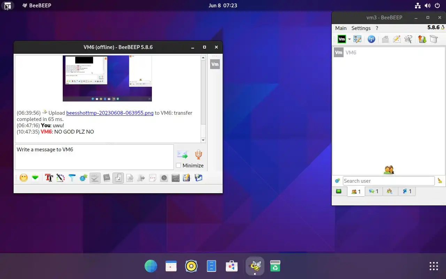Switch to the blue pin saved chats tab
The image size is (446, 279).
pyautogui.click(x=407, y=191)
